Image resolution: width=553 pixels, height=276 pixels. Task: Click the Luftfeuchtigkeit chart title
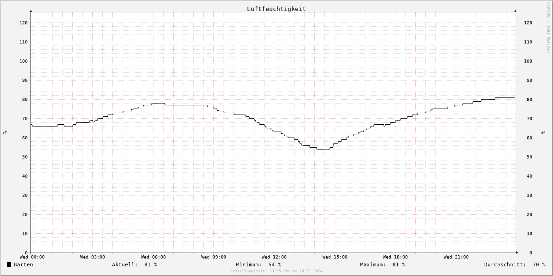276,9
